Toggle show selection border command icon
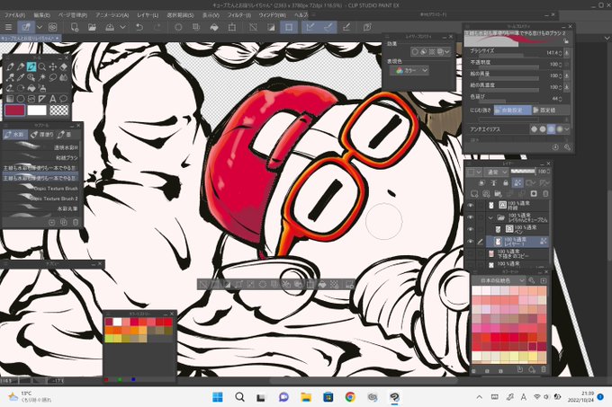Image resolution: width=612 pixels, height=407 pixels. (289, 27)
